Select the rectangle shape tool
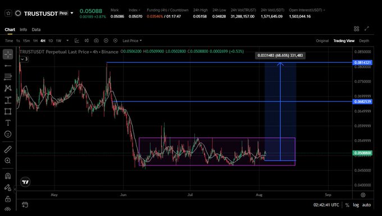Image resolution: width=382 pixels, height=216 pixels. pyautogui.click(x=8, y=112)
